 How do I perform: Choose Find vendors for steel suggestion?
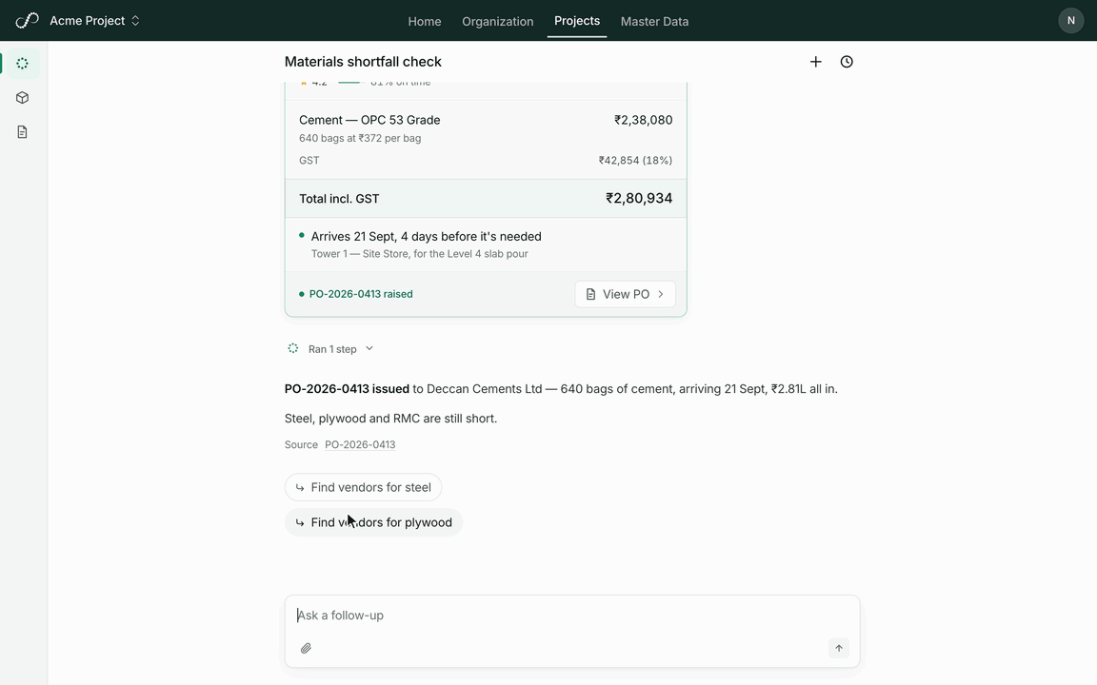(363, 487)
